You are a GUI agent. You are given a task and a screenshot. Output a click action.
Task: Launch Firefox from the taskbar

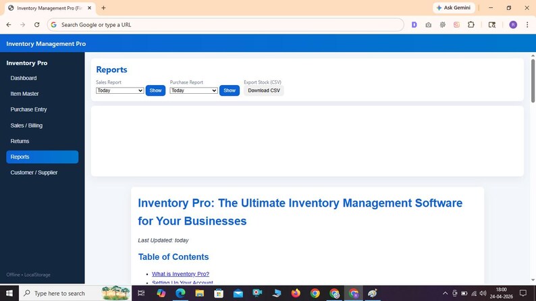(296, 293)
